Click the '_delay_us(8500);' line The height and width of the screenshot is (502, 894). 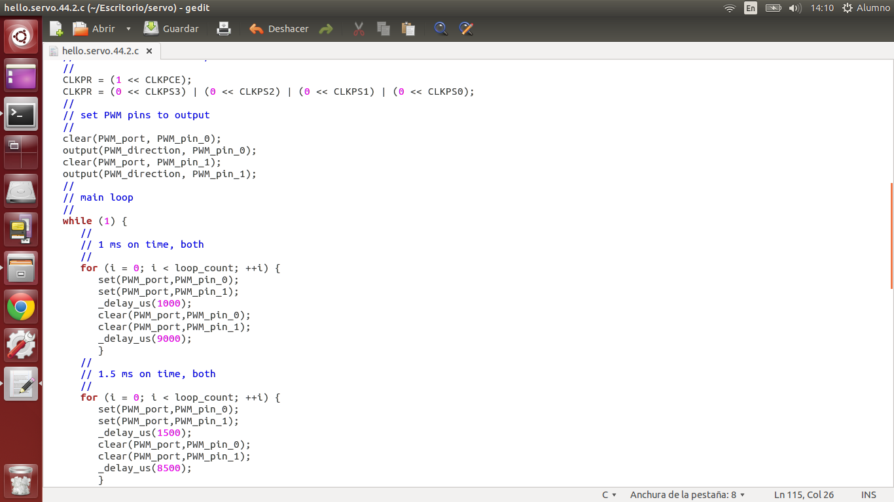[145, 468]
